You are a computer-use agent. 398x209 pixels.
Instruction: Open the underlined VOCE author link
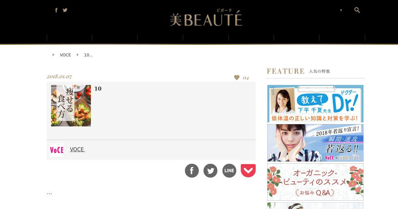tap(77, 150)
